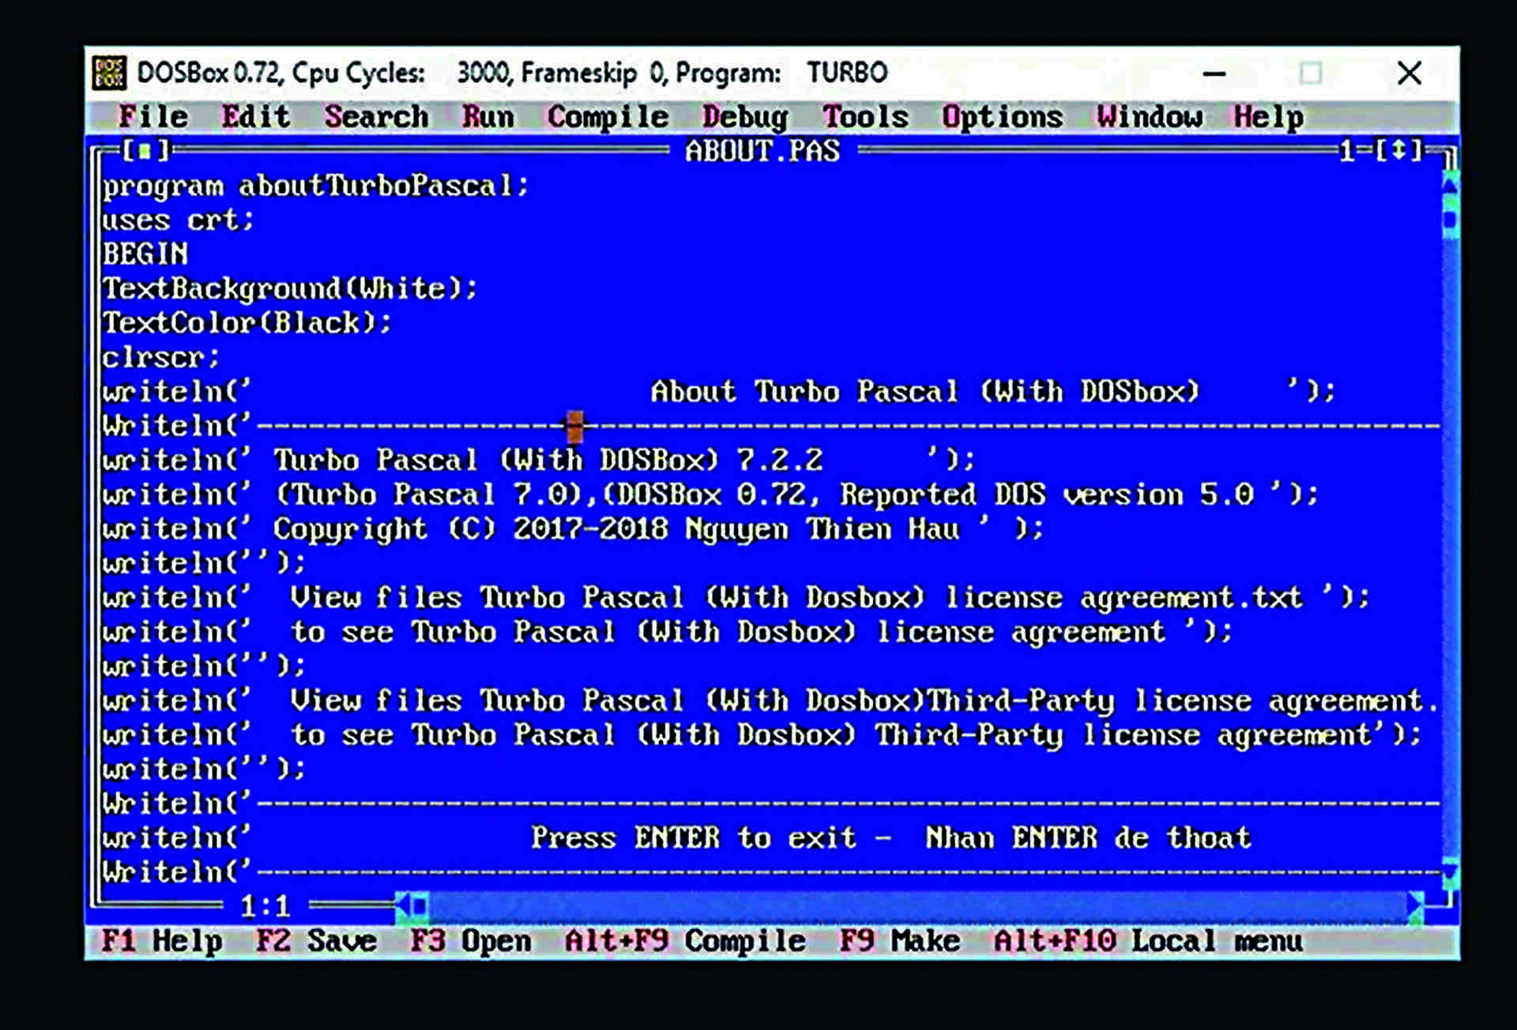Click F1 Help in status bar

(161, 941)
